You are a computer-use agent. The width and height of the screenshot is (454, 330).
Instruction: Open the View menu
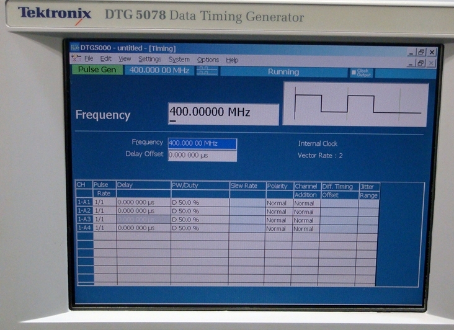[x=125, y=59]
